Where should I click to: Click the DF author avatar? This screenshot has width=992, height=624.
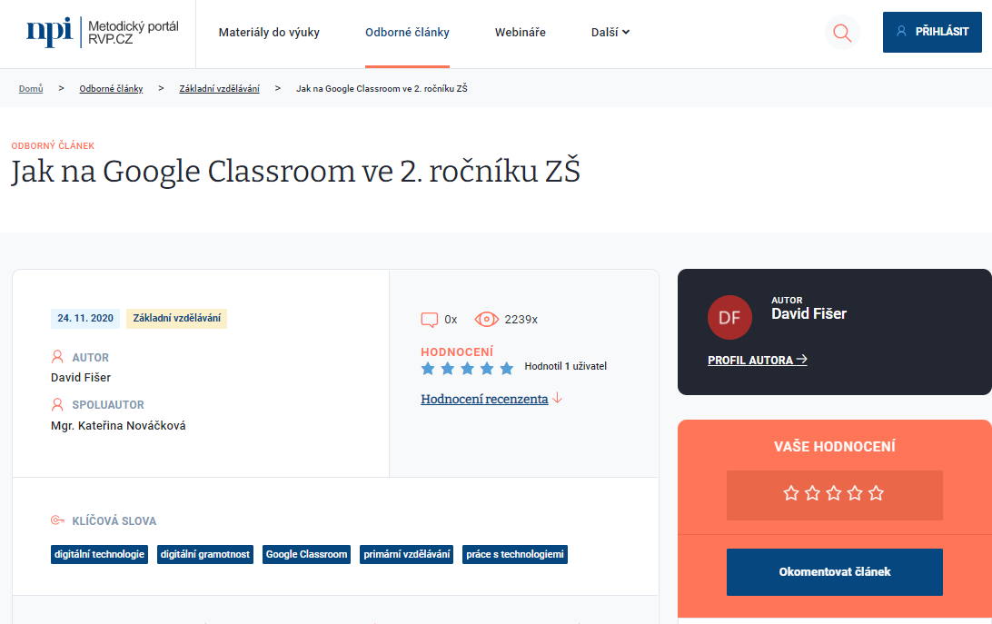(729, 318)
